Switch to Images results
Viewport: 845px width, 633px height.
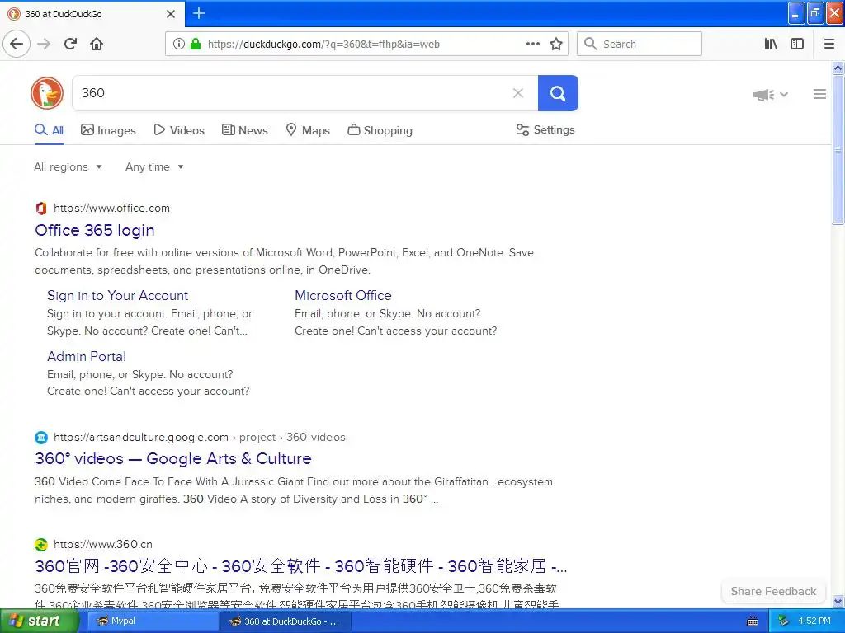click(x=108, y=130)
